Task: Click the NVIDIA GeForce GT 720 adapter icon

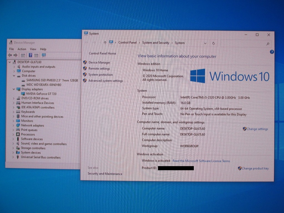Action: point(23,94)
